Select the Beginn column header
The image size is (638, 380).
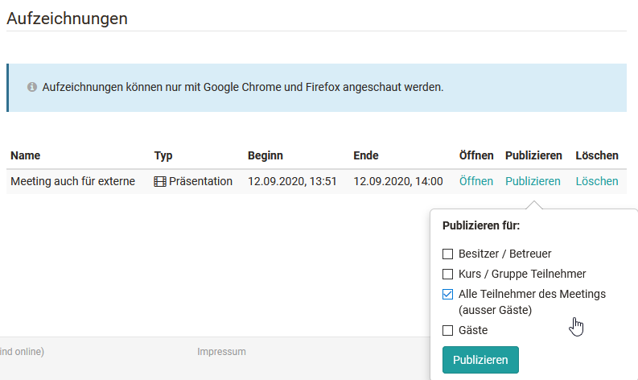[x=265, y=155]
